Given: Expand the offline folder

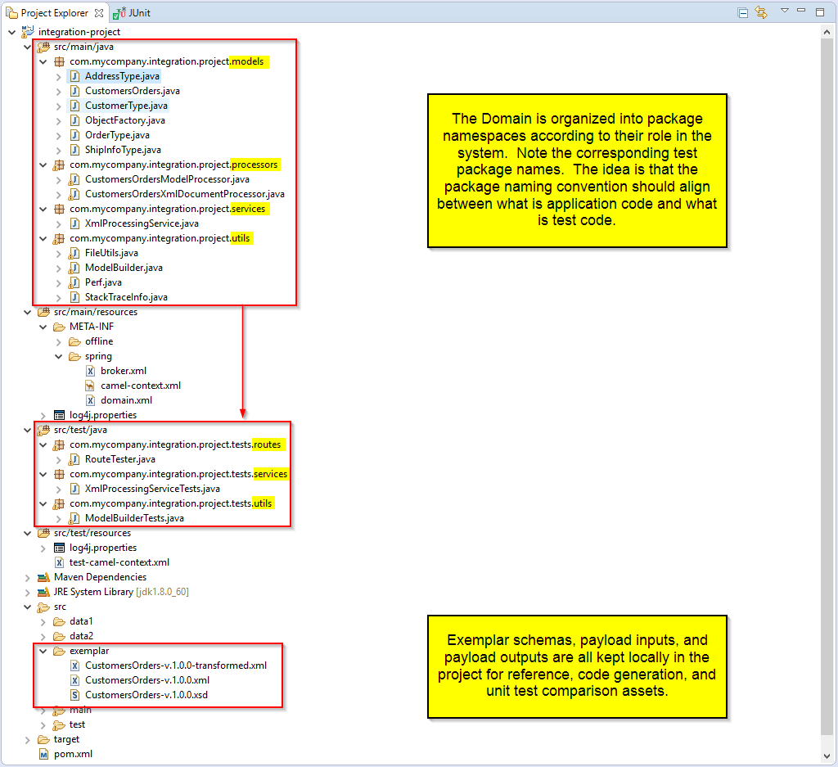Looking at the screenshot, I should click(x=58, y=341).
